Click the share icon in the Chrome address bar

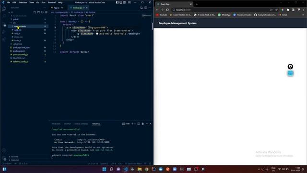pos(271,10)
